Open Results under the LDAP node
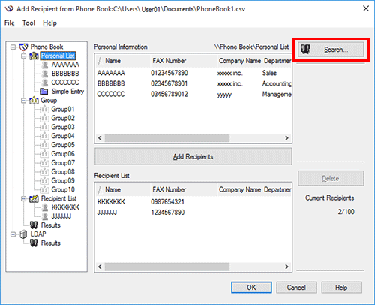Screen dimensions: 375x305 click(51, 243)
